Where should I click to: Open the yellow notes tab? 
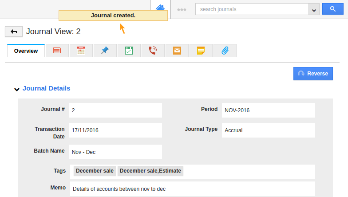point(201,51)
